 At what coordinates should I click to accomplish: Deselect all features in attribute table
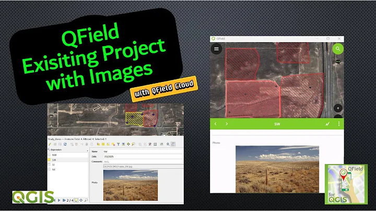pyautogui.click(x=113, y=144)
